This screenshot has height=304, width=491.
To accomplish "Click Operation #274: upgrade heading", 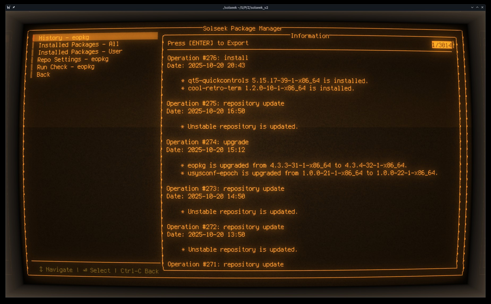I will [207, 142].
